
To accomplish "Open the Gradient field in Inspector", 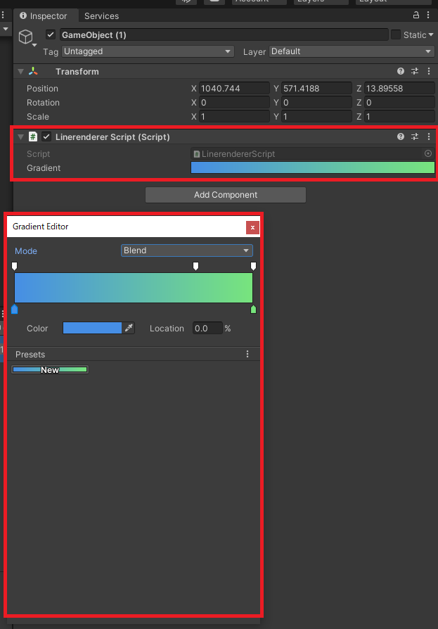I will [313, 167].
